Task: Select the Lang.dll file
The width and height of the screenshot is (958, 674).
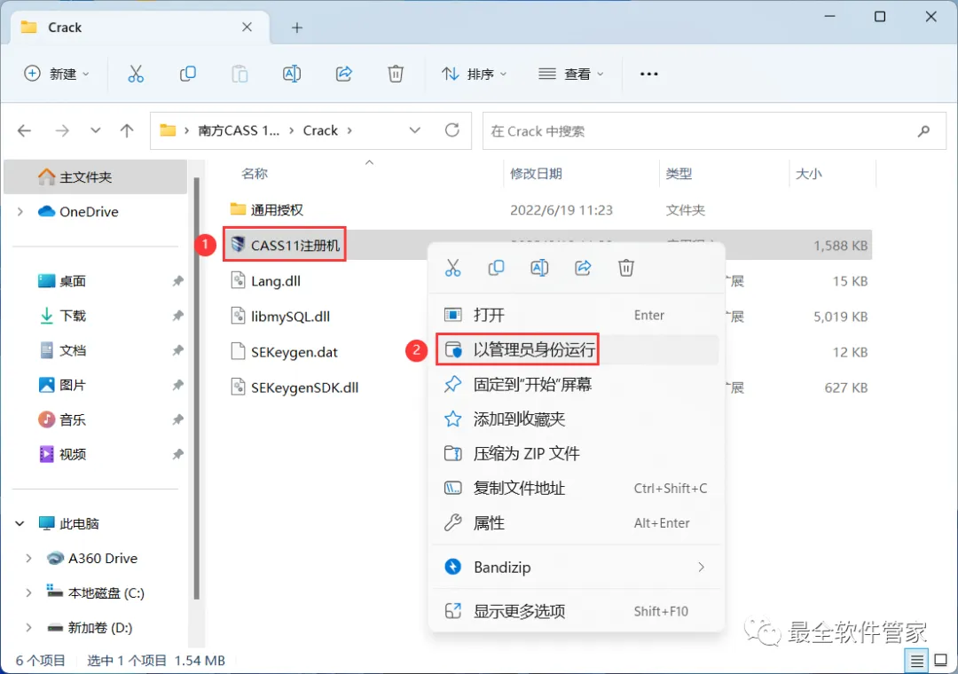Action: tap(276, 281)
